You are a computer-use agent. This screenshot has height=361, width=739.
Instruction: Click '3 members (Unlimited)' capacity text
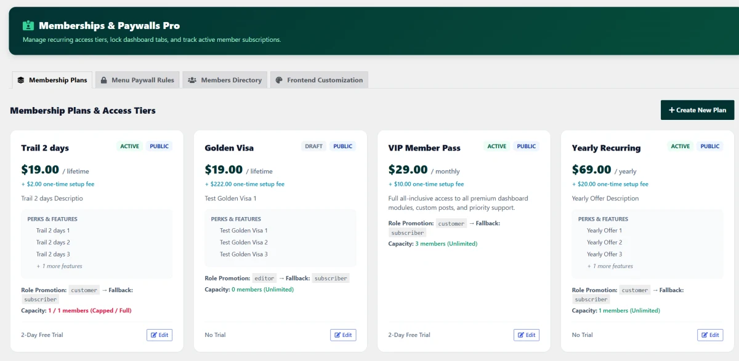446,244
